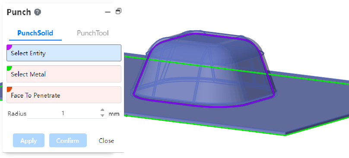Activate the Select Metal selection field
Image resolution: width=349 pixels, height=158 pixels.
64,74
